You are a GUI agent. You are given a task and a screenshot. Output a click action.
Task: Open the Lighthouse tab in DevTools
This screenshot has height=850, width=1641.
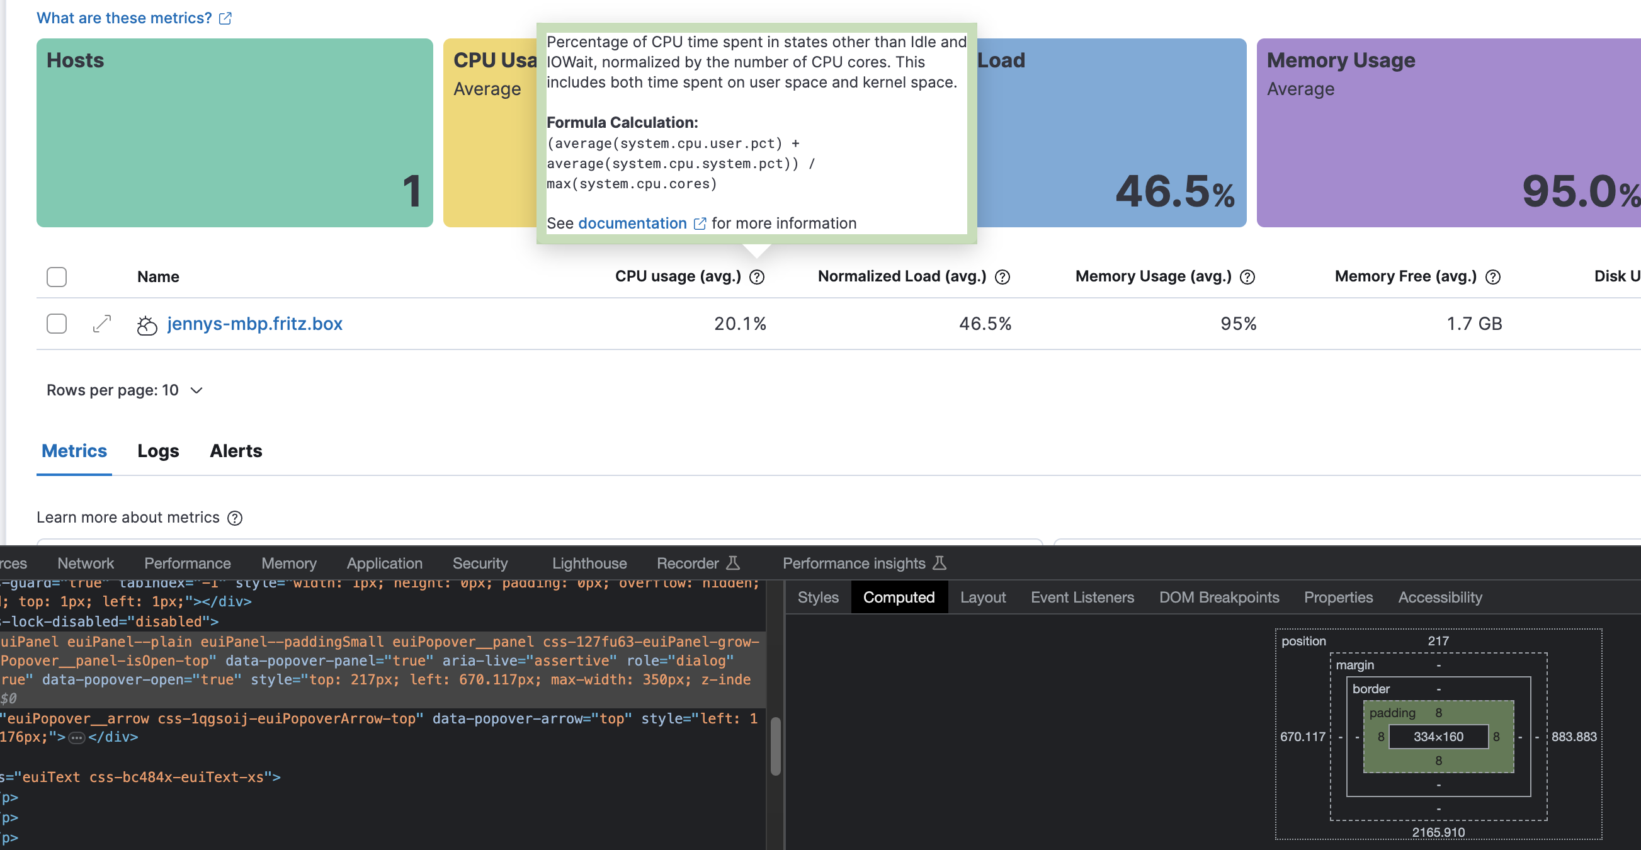(589, 564)
